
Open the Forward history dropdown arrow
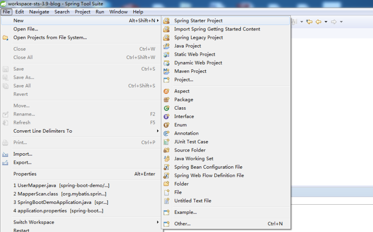coord(341,22)
